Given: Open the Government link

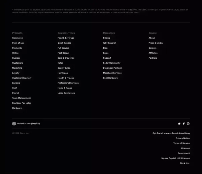Looking at the screenshot, I should coord(184,153).
